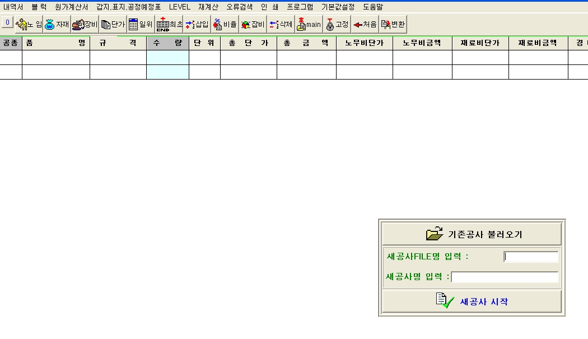Open the 단가 unit price toolbar icon

113,25
